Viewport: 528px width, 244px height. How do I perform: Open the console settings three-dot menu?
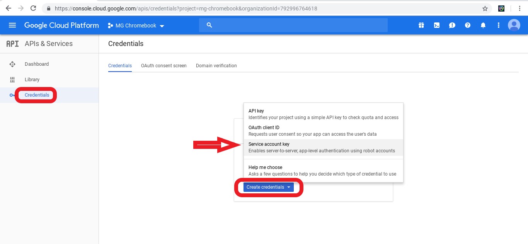(499, 25)
